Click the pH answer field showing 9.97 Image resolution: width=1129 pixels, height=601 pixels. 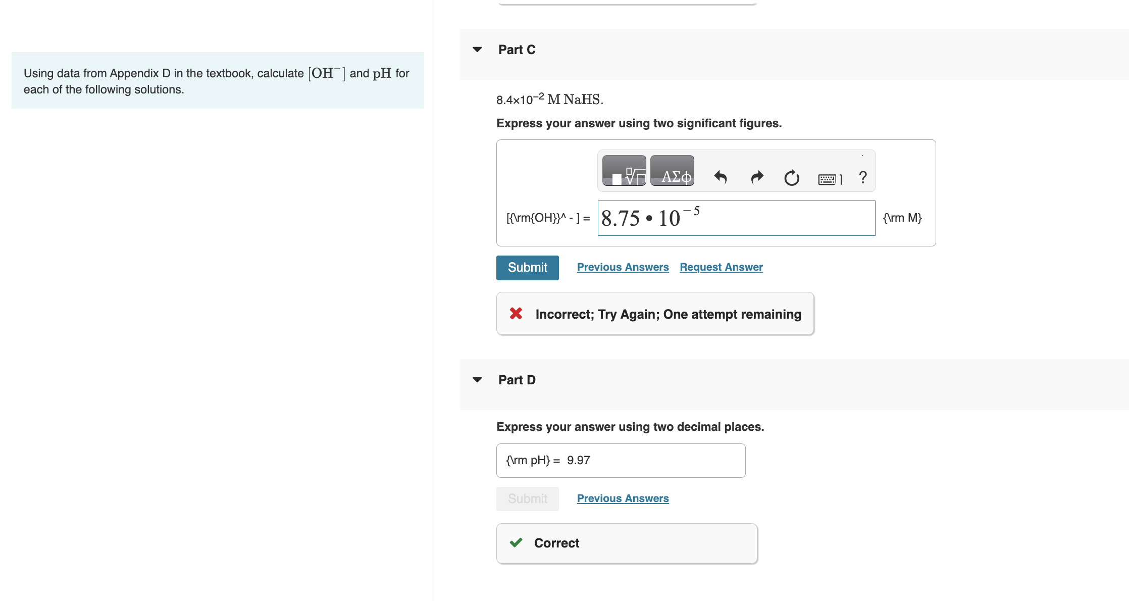[x=620, y=460]
